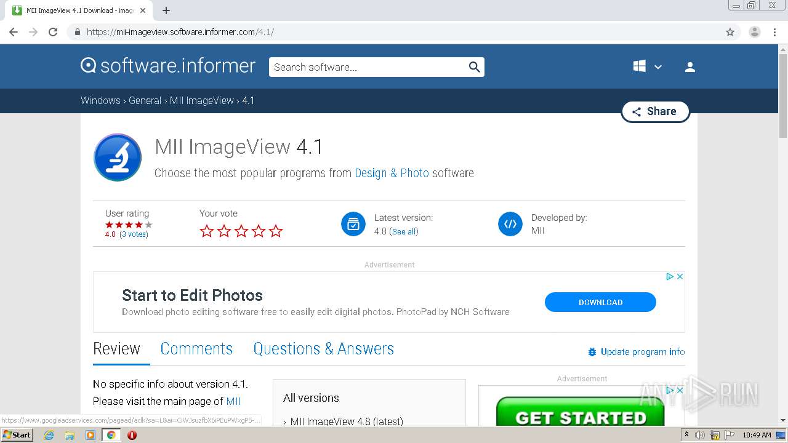Focus the Search software input field
Image resolution: width=788 pixels, height=443 pixels.
(x=368, y=67)
